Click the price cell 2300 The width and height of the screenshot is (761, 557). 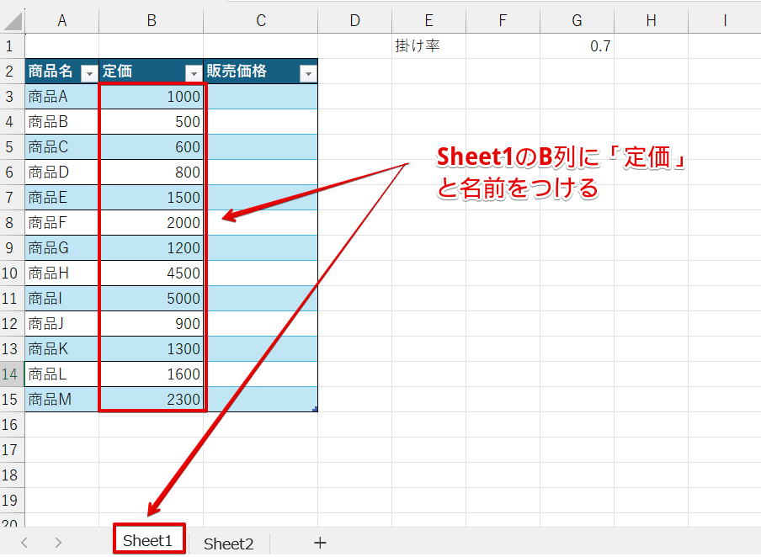[x=151, y=400]
